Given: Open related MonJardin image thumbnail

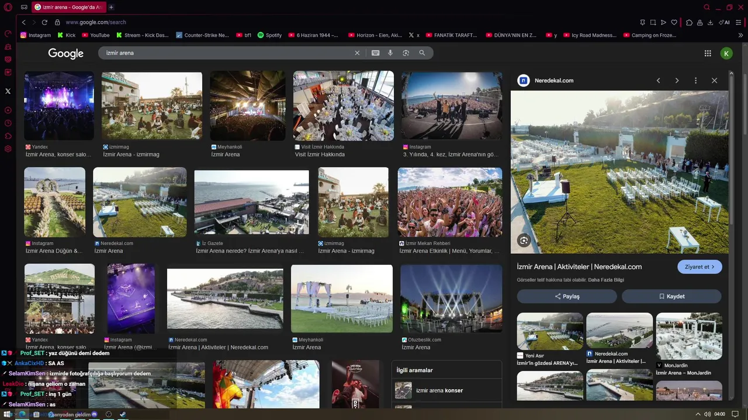Looking at the screenshot, I should pyautogui.click(x=689, y=336).
